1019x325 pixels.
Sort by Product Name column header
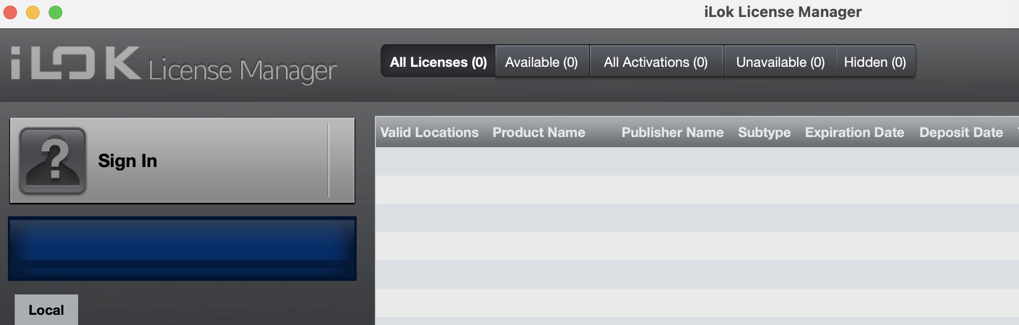539,132
